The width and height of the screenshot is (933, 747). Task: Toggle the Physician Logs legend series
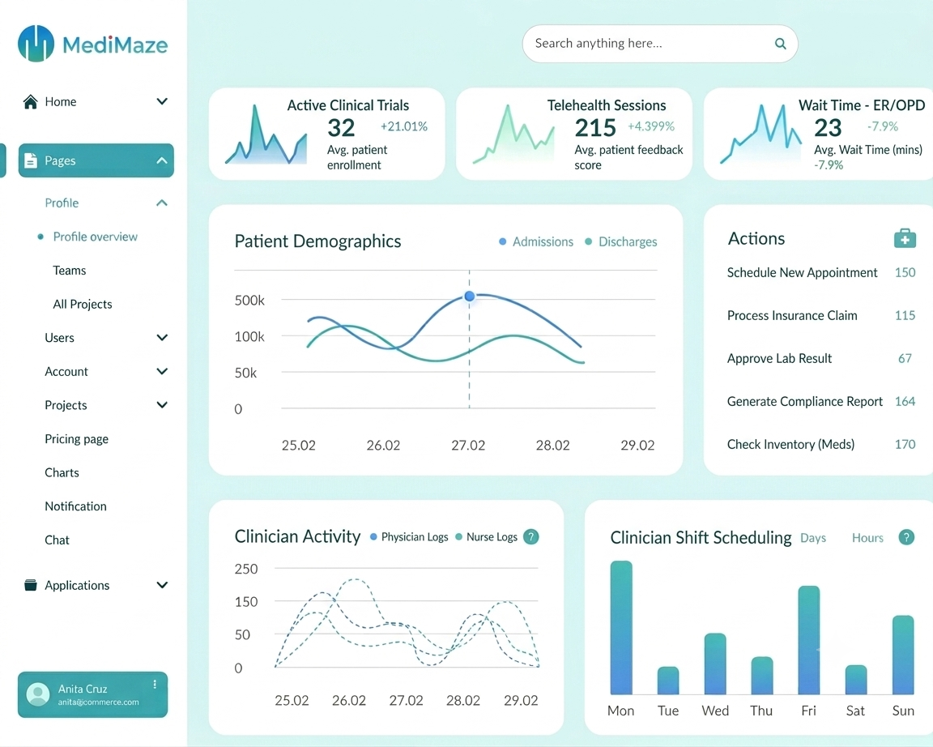pyautogui.click(x=409, y=537)
